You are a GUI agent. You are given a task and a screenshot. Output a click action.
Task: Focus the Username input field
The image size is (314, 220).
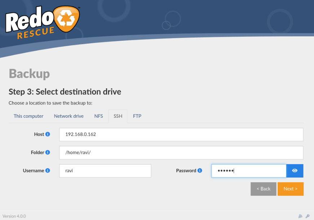pyautogui.click(x=105, y=171)
